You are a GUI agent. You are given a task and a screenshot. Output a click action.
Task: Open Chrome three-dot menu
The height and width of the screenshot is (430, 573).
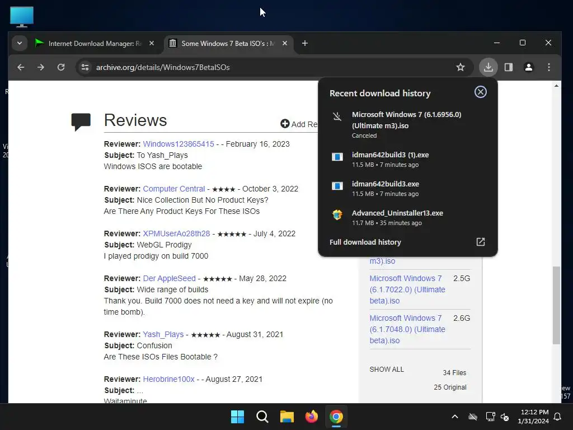click(x=548, y=67)
